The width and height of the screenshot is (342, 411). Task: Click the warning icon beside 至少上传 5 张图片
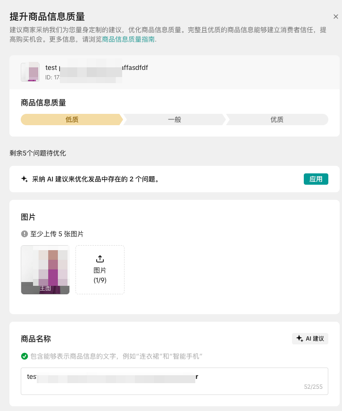[x=25, y=234]
